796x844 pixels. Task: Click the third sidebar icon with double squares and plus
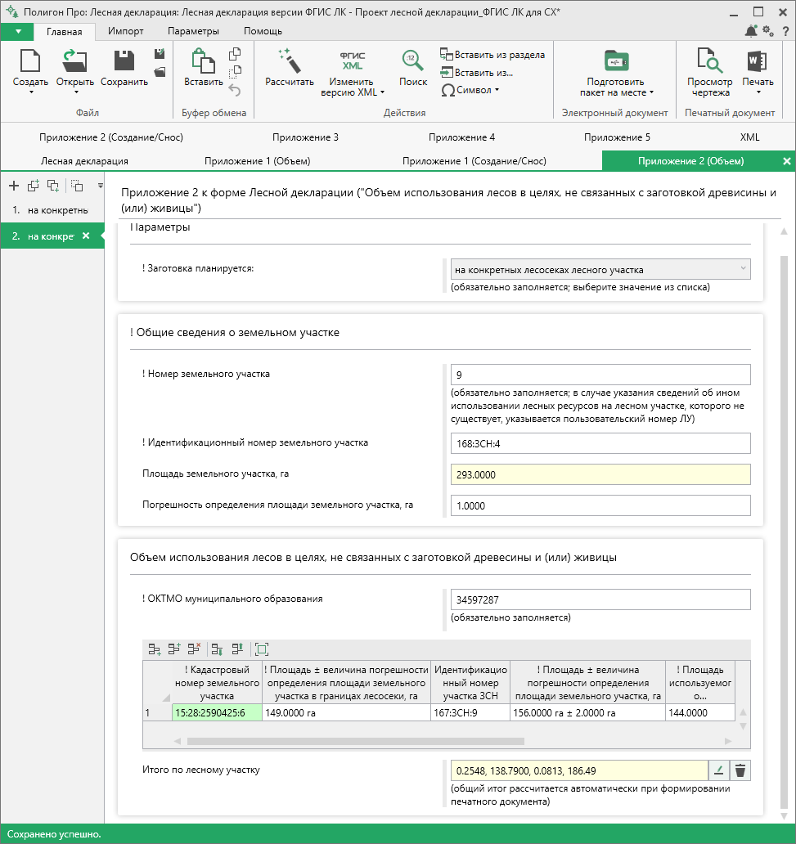click(53, 186)
